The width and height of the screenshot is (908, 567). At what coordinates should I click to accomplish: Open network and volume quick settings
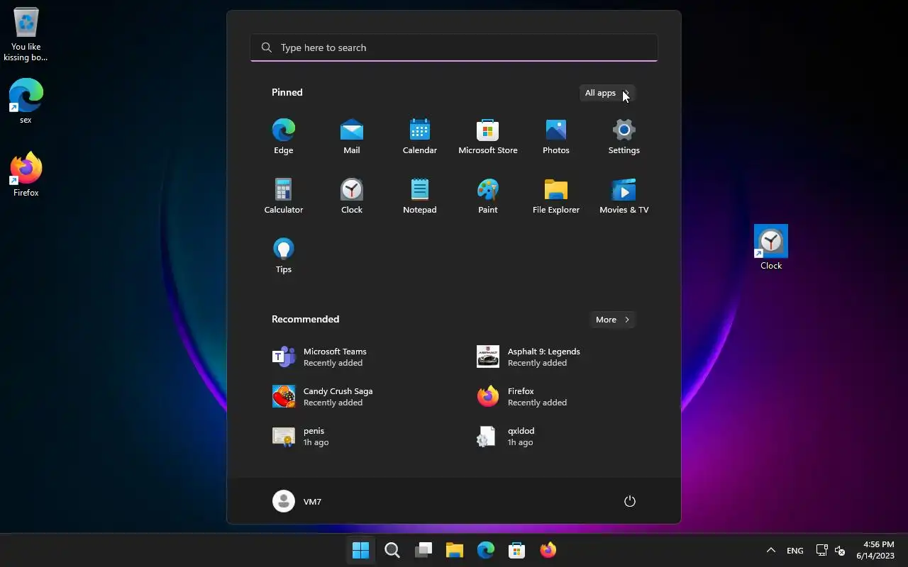coord(831,550)
